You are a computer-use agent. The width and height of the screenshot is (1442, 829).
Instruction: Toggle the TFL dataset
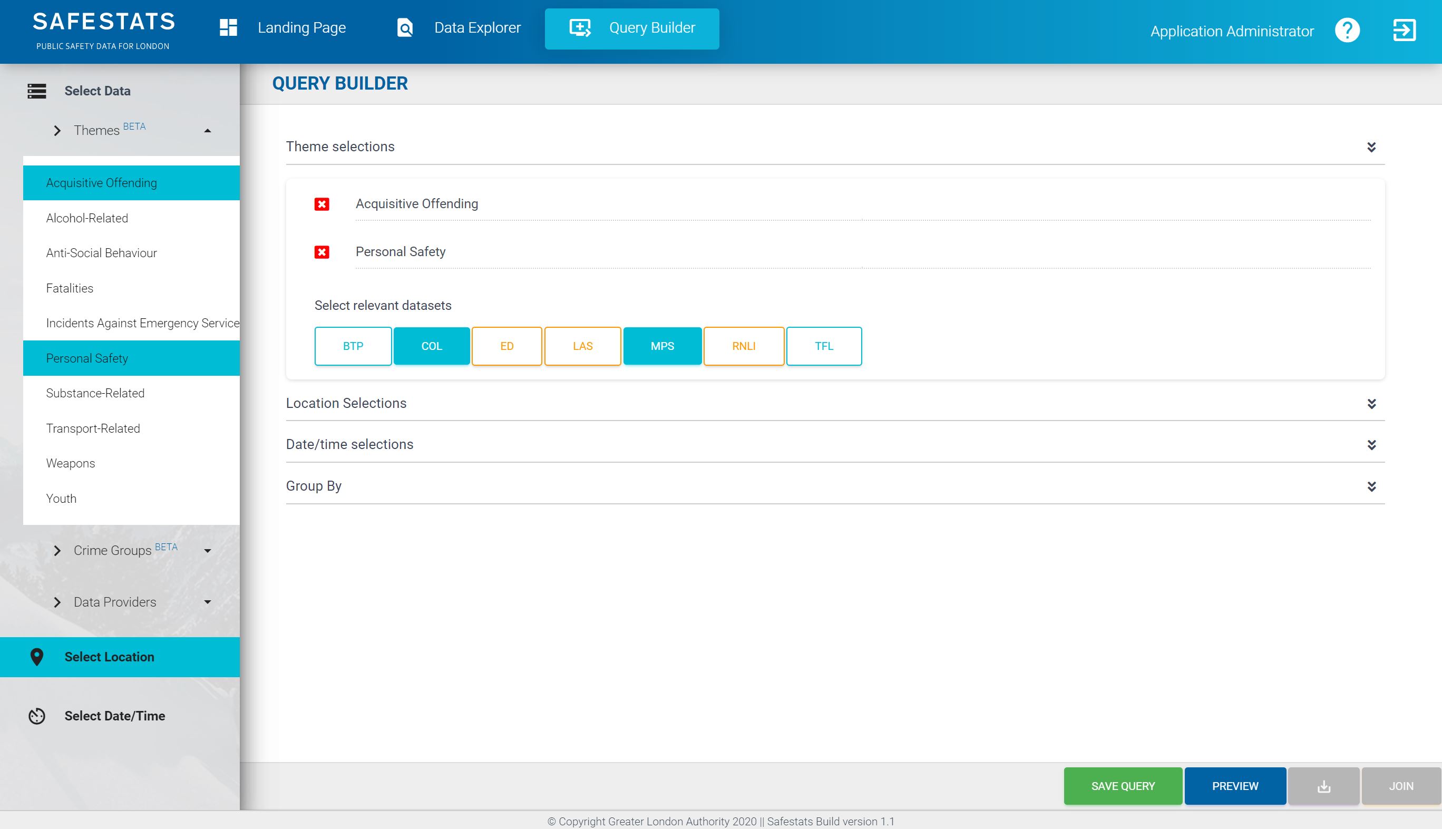pyautogui.click(x=824, y=346)
